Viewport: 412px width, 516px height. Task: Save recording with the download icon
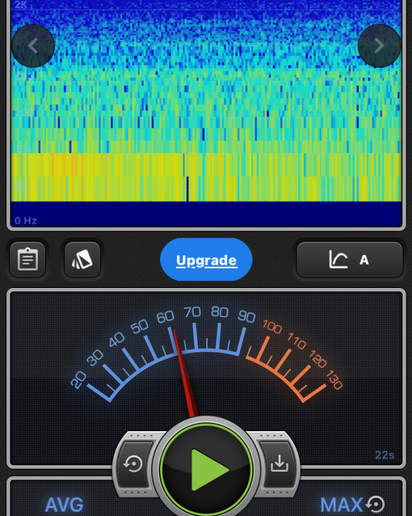(x=278, y=464)
